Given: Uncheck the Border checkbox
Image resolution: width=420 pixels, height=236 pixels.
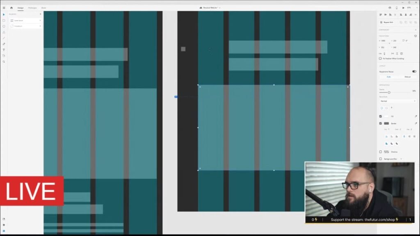Looking at the screenshot, I should [x=380, y=123].
